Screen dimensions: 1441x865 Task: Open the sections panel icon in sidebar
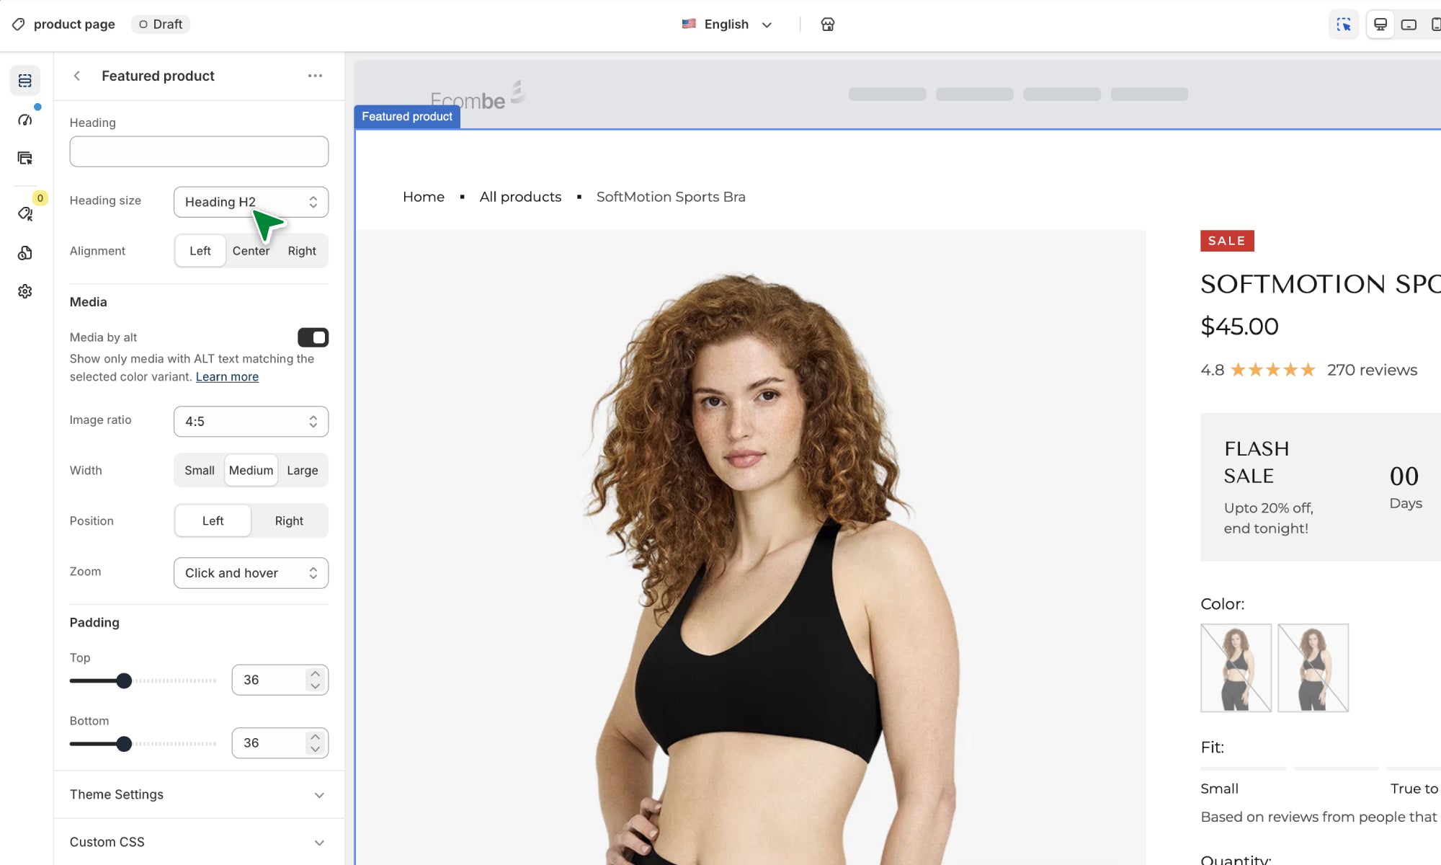25,81
